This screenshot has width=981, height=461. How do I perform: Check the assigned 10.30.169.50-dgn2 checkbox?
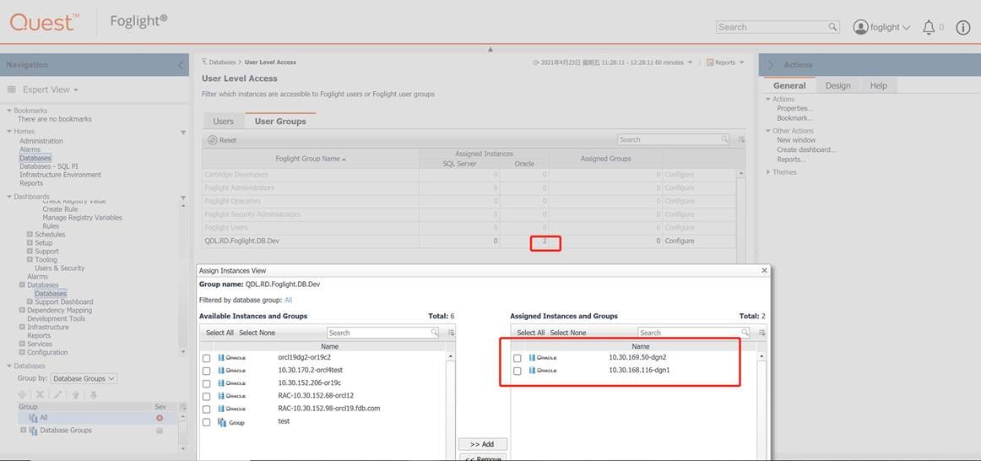(x=518, y=359)
